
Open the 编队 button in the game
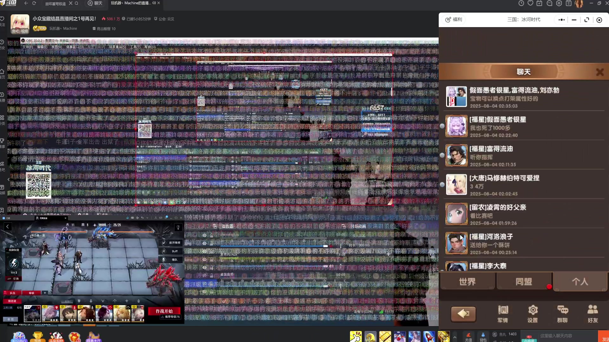(171, 260)
